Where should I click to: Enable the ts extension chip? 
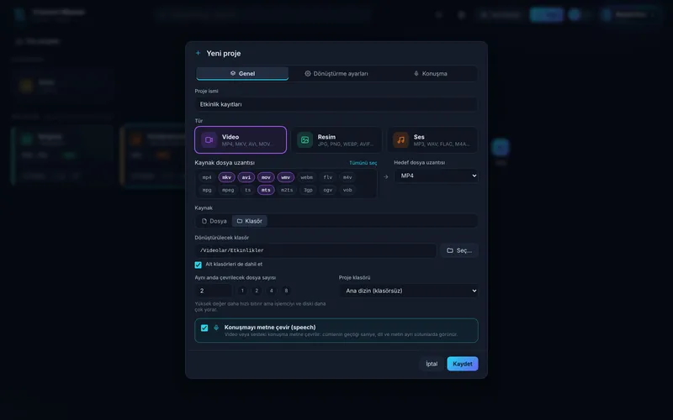pyautogui.click(x=247, y=190)
